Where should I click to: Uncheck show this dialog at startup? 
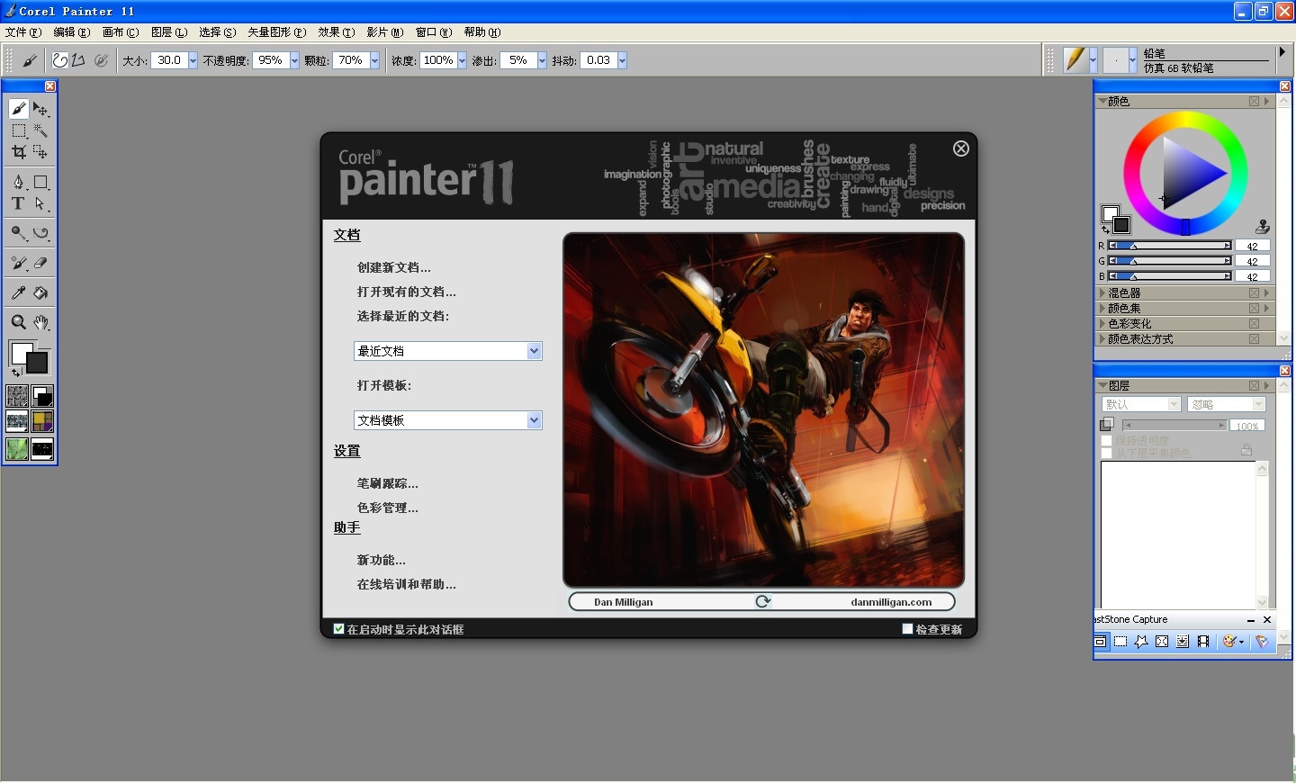point(338,629)
